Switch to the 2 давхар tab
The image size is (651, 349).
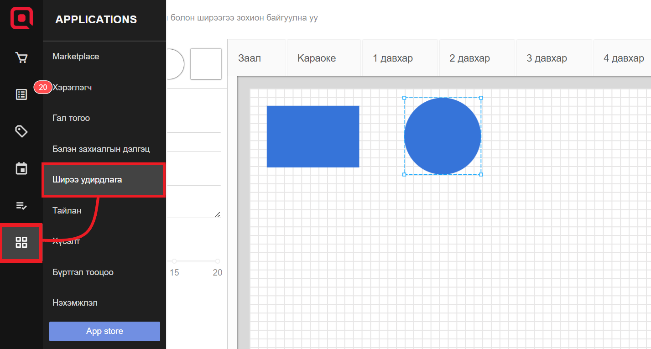tap(469, 58)
